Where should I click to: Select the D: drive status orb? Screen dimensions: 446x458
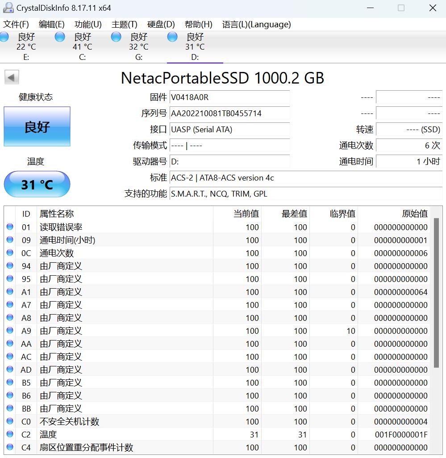coord(172,37)
